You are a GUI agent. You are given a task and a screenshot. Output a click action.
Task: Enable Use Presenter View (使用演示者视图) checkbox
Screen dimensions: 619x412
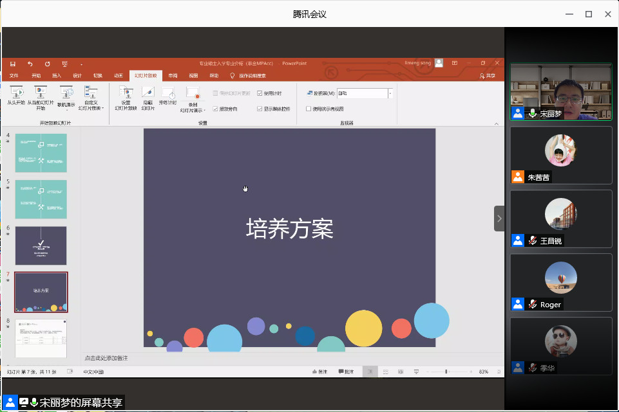(309, 109)
